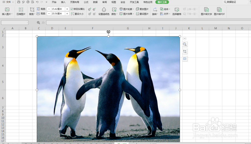Increase contrast with the upper-left plus icon
Screen dimensions: 251x144
90,9
